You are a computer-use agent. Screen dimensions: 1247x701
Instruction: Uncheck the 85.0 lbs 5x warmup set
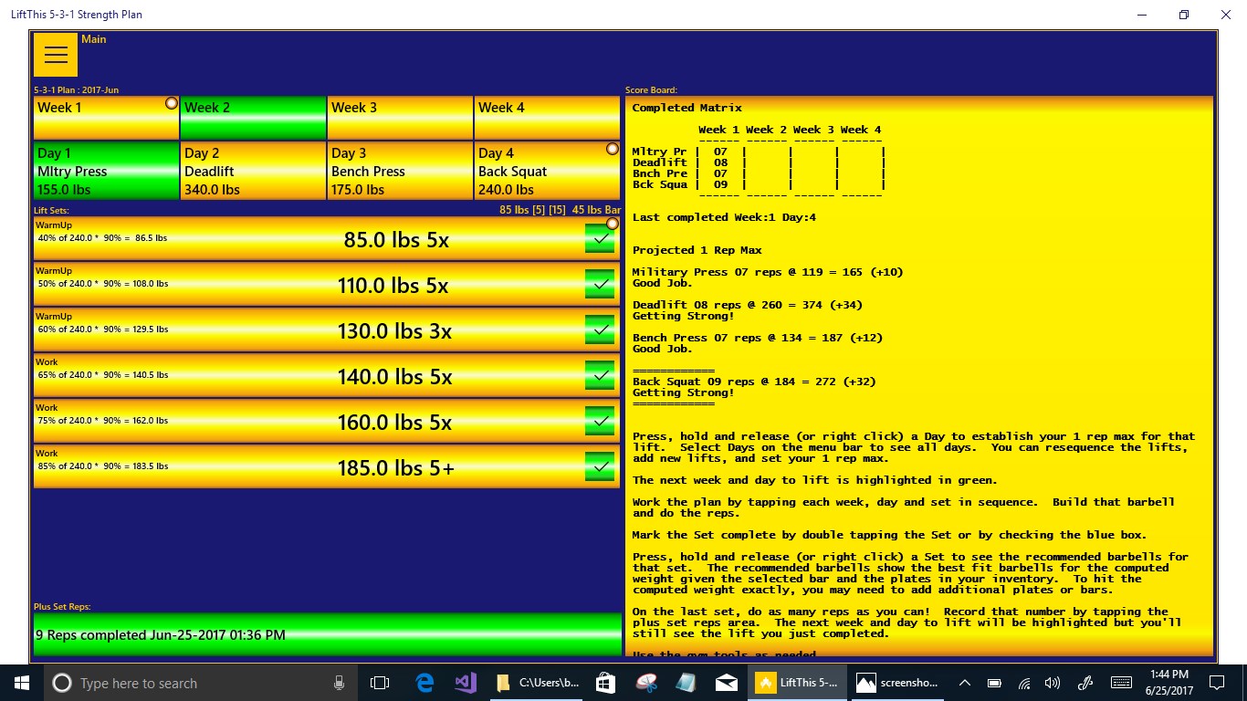600,239
